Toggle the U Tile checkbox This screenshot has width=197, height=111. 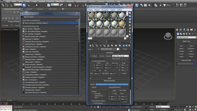click(x=117, y=65)
